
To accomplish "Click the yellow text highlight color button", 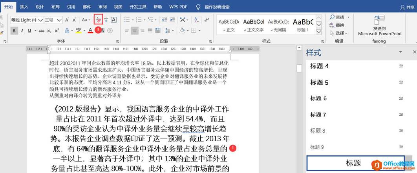I will pos(79,31).
